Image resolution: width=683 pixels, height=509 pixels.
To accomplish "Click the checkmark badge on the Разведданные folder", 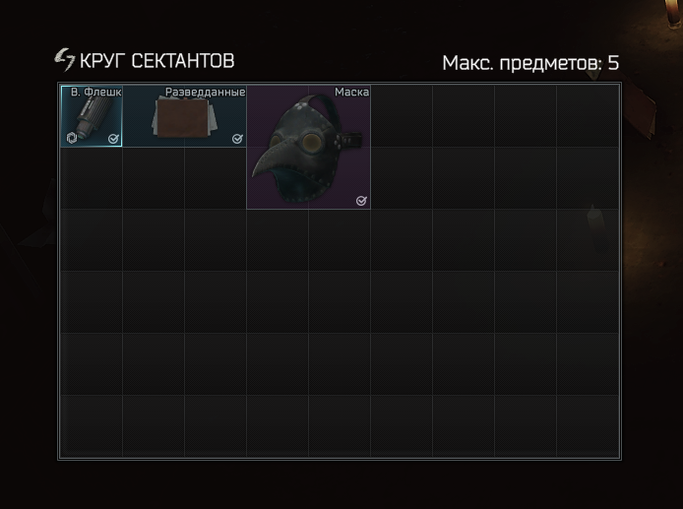I will (x=237, y=139).
